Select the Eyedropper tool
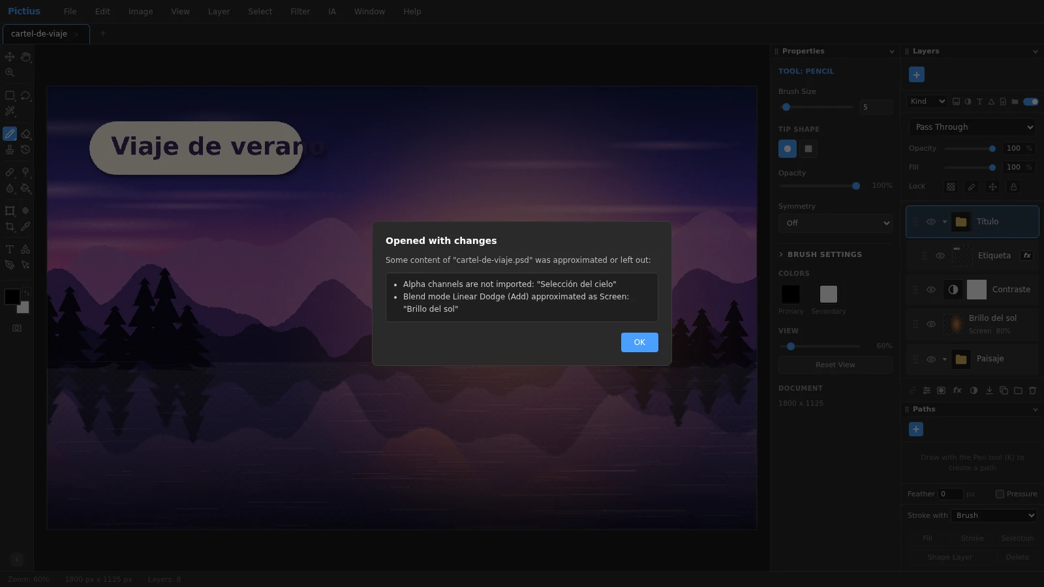Image resolution: width=1044 pixels, height=587 pixels. 25,226
